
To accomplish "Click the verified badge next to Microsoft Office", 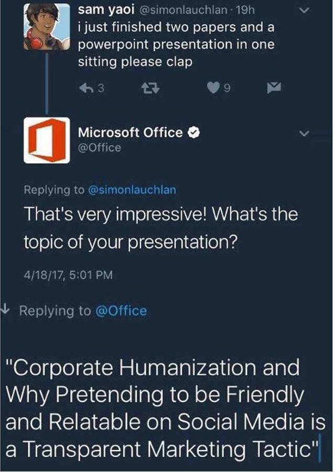I will 194,133.
